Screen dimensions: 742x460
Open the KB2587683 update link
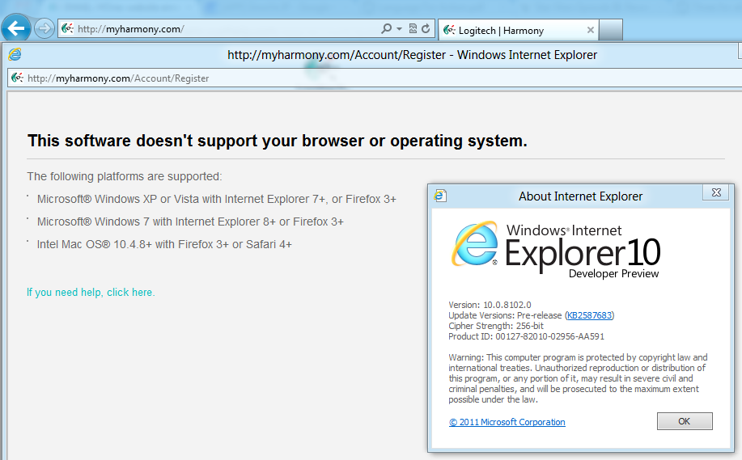pyautogui.click(x=589, y=315)
